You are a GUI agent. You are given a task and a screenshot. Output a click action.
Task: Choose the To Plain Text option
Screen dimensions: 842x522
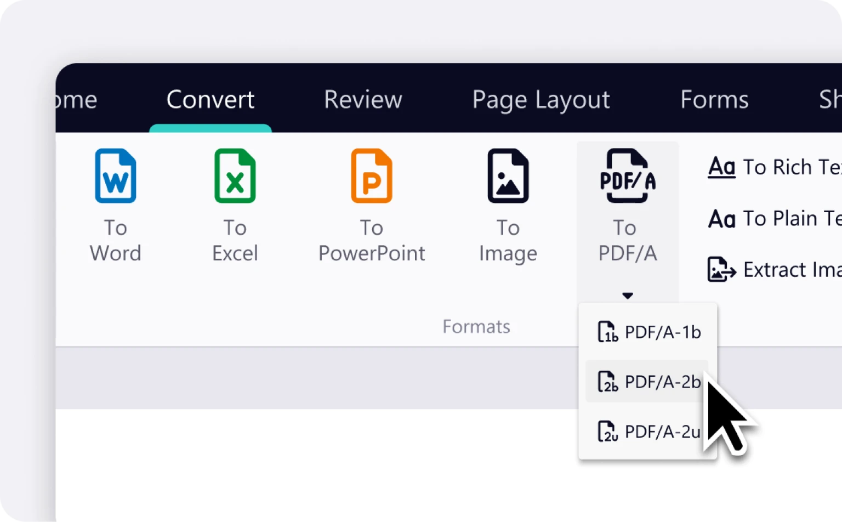[x=774, y=218]
